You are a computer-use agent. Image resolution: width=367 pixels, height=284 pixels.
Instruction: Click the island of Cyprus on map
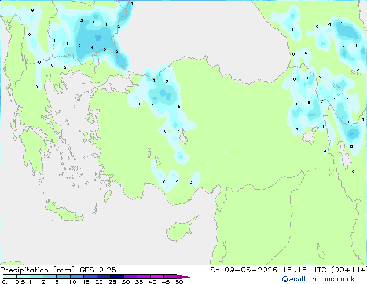click(x=180, y=231)
